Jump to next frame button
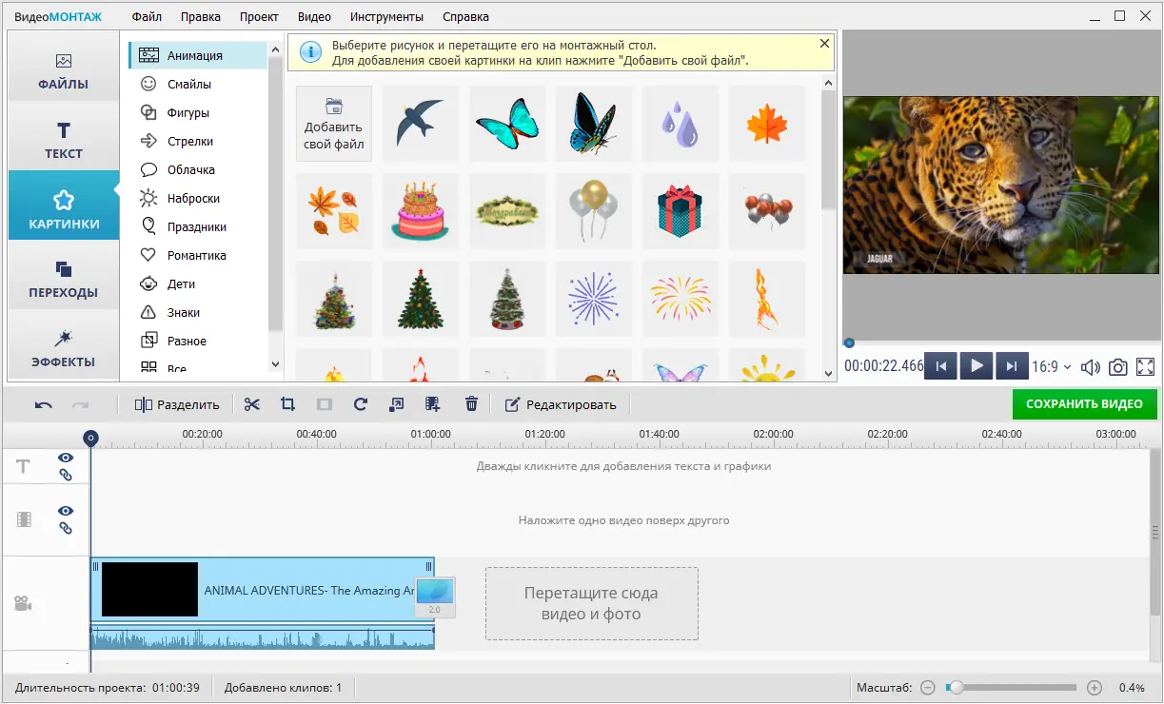 1012,366
